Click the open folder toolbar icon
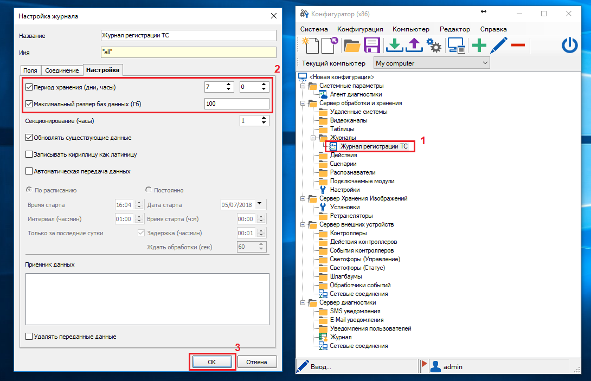 (x=352, y=46)
